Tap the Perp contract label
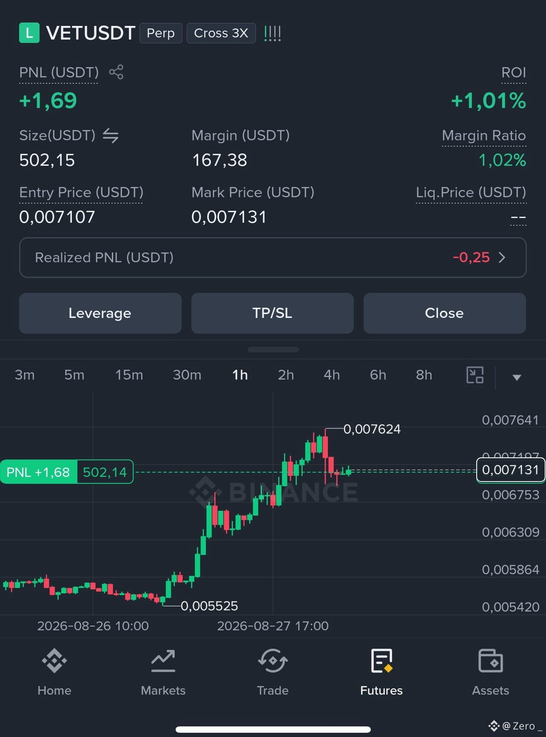Image resolution: width=546 pixels, height=737 pixels. click(161, 33)
